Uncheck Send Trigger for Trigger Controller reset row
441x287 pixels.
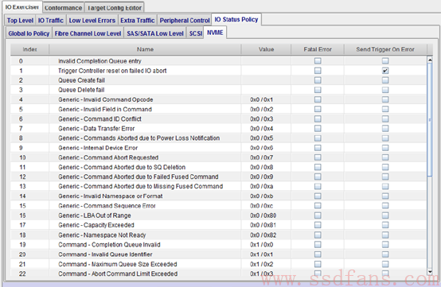click(385, 71)
